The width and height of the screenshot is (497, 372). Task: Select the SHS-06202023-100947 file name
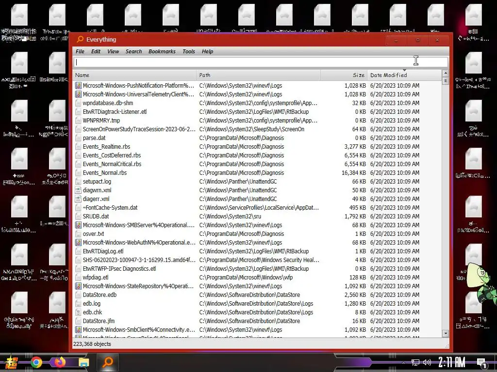tap(139, 260)
